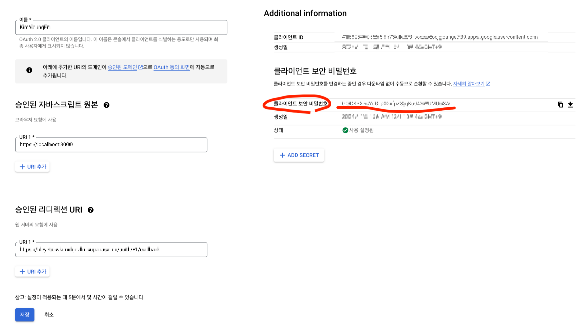Click the 취소 cancel button

click(x=49, y=315)
